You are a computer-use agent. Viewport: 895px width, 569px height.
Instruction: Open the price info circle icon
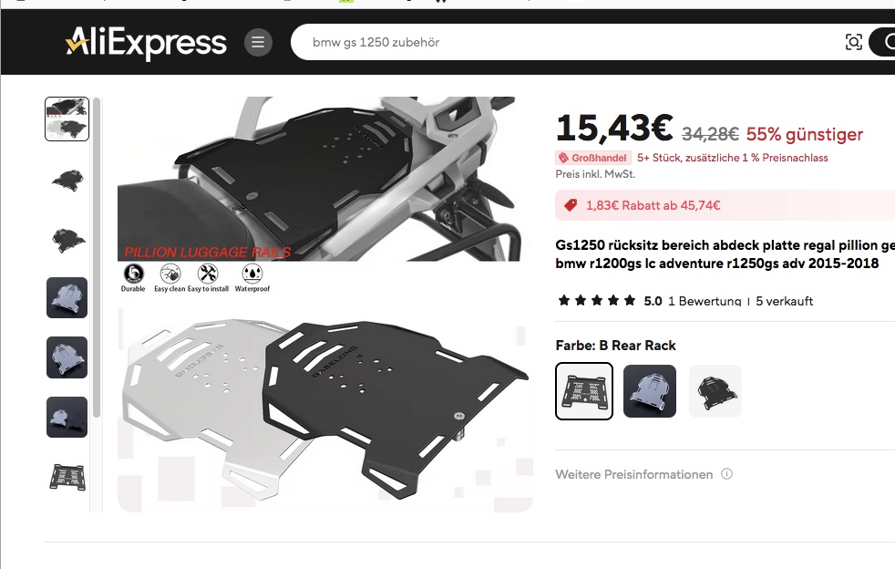tap(726, 474)
